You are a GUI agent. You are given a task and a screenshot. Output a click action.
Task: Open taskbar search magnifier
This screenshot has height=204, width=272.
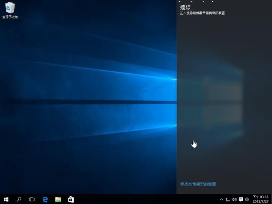coord(19,199)
